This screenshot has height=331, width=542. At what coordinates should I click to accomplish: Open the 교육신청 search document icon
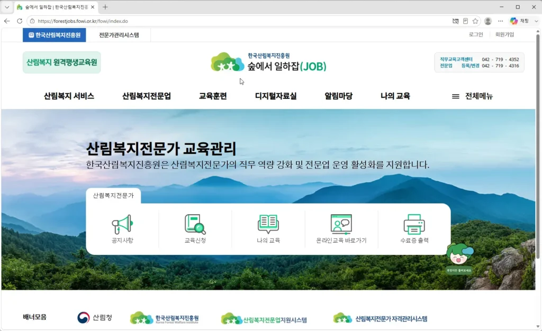point(195,228)
